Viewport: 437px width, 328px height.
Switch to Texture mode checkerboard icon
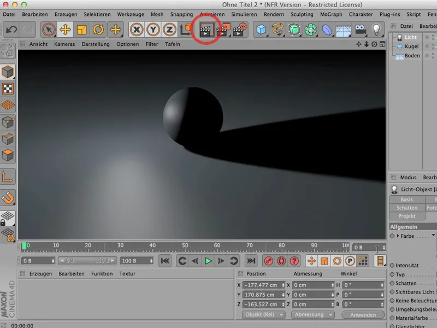[x=8, y=89]
